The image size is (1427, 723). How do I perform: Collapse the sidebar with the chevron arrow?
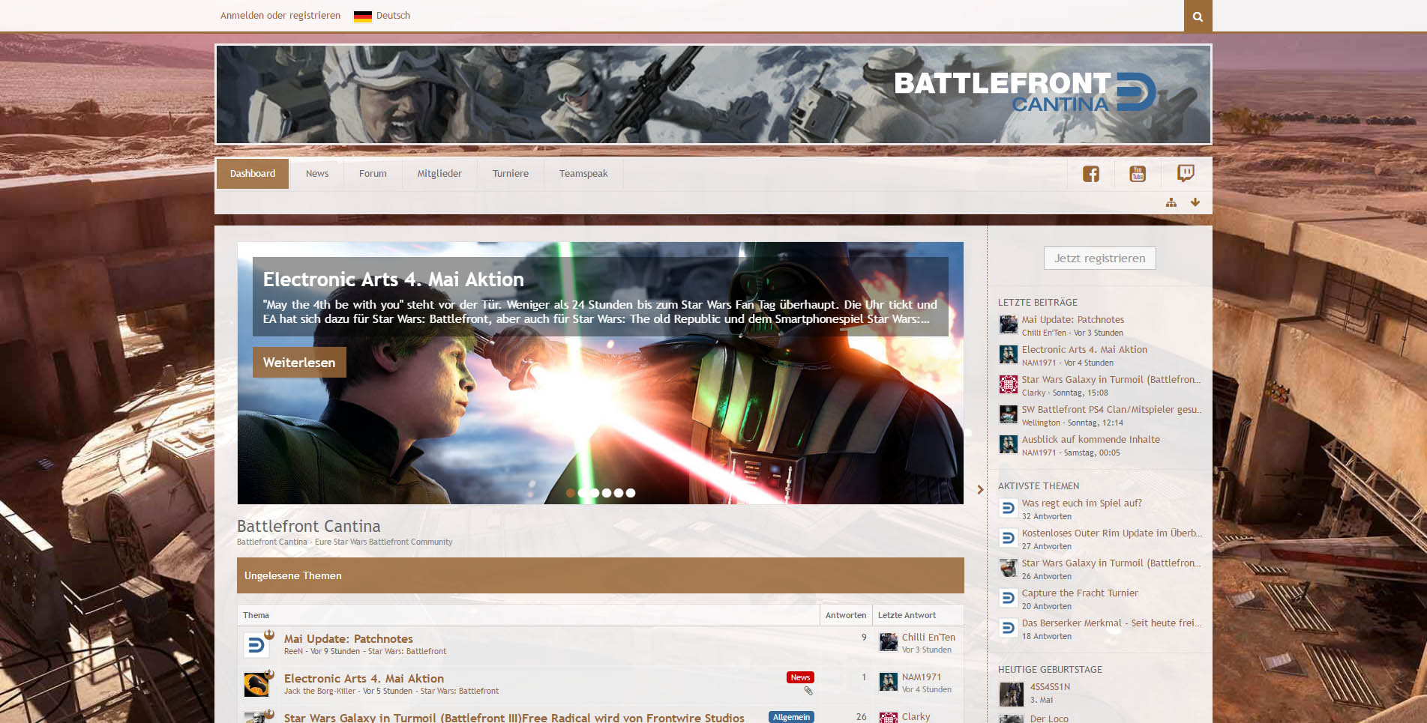pyautogui.click(x=980, y=489)
